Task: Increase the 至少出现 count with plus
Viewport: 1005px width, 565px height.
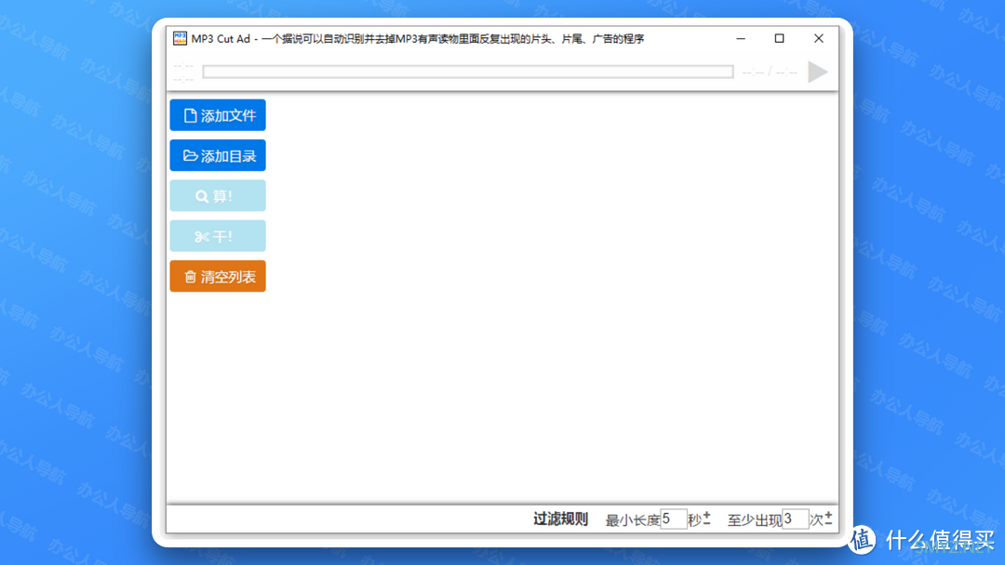Action: coord(828,515)
